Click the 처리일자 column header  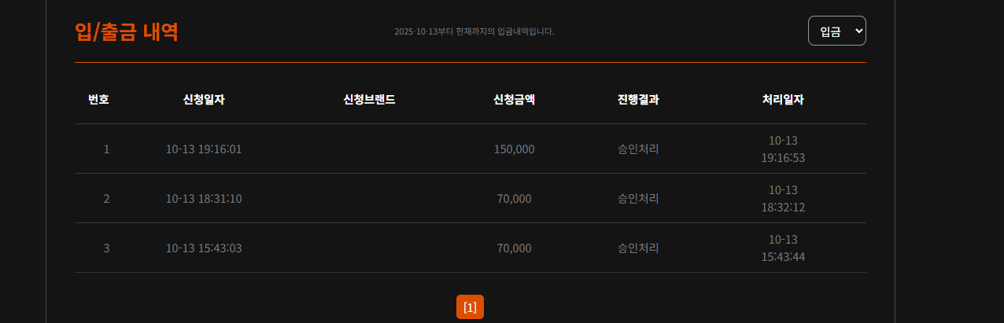783,100
